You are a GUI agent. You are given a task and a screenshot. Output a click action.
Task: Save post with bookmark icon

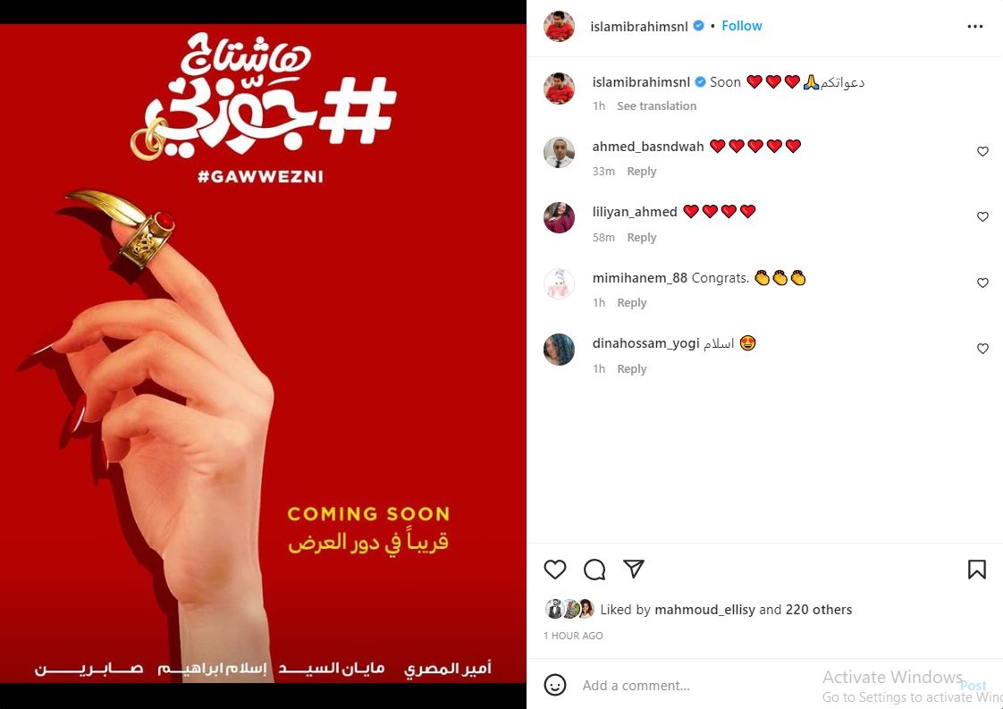pyautogui.click(x=976, y=569)
